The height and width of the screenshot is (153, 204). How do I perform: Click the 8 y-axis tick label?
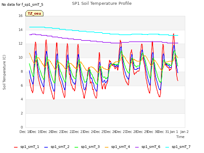pos(22,71)
